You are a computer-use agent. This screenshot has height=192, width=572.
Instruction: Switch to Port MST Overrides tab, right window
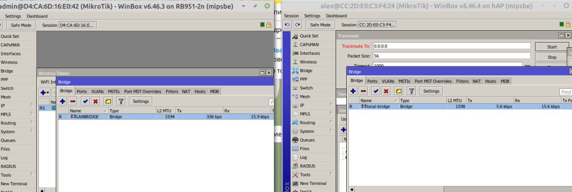pos(433,81)
